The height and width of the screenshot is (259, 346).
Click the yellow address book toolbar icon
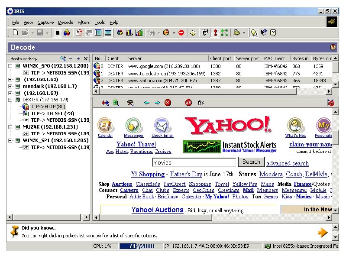pos(193,33)
